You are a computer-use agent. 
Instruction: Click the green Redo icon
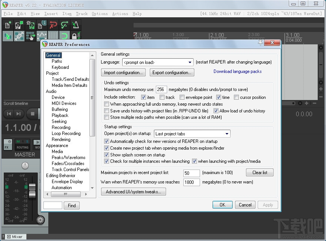(x=64, y=25)
